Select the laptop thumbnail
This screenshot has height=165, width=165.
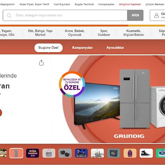coord(81,153)
